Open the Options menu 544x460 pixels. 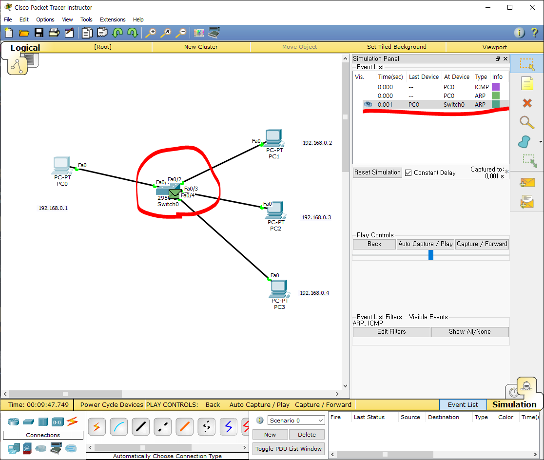[45, 19]
